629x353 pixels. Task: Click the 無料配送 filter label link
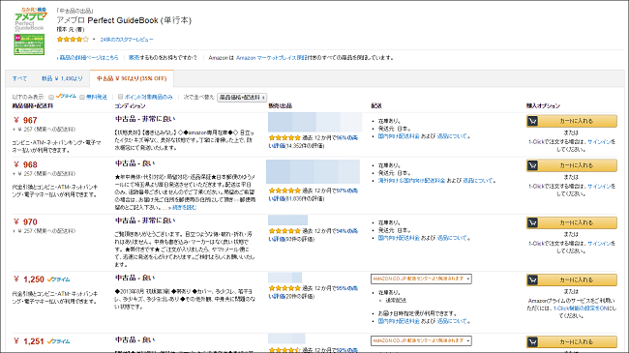(x=97, y=97)
